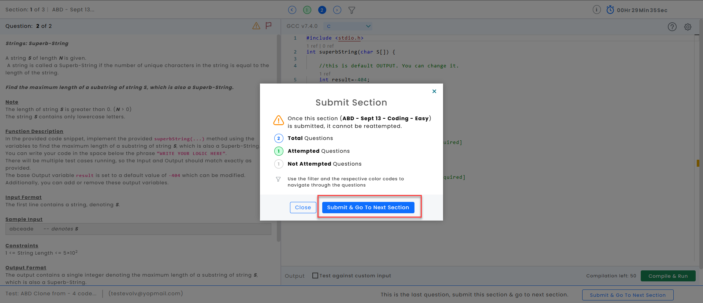Jump to question 1 in navigator
Image resolution: width=703 pixels, height=303 pixels.
pos(307,10)
